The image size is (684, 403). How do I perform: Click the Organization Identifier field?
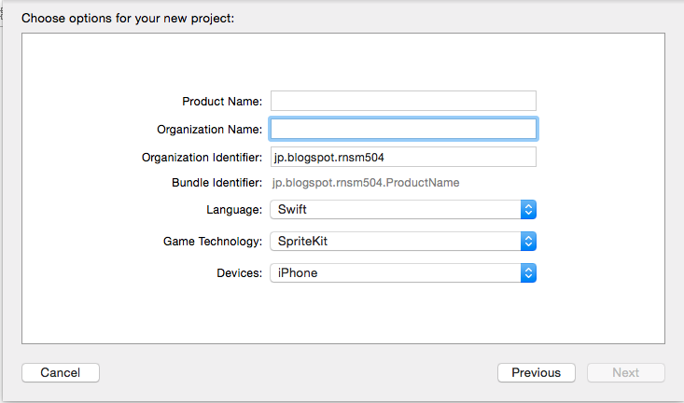coord(403,157)
